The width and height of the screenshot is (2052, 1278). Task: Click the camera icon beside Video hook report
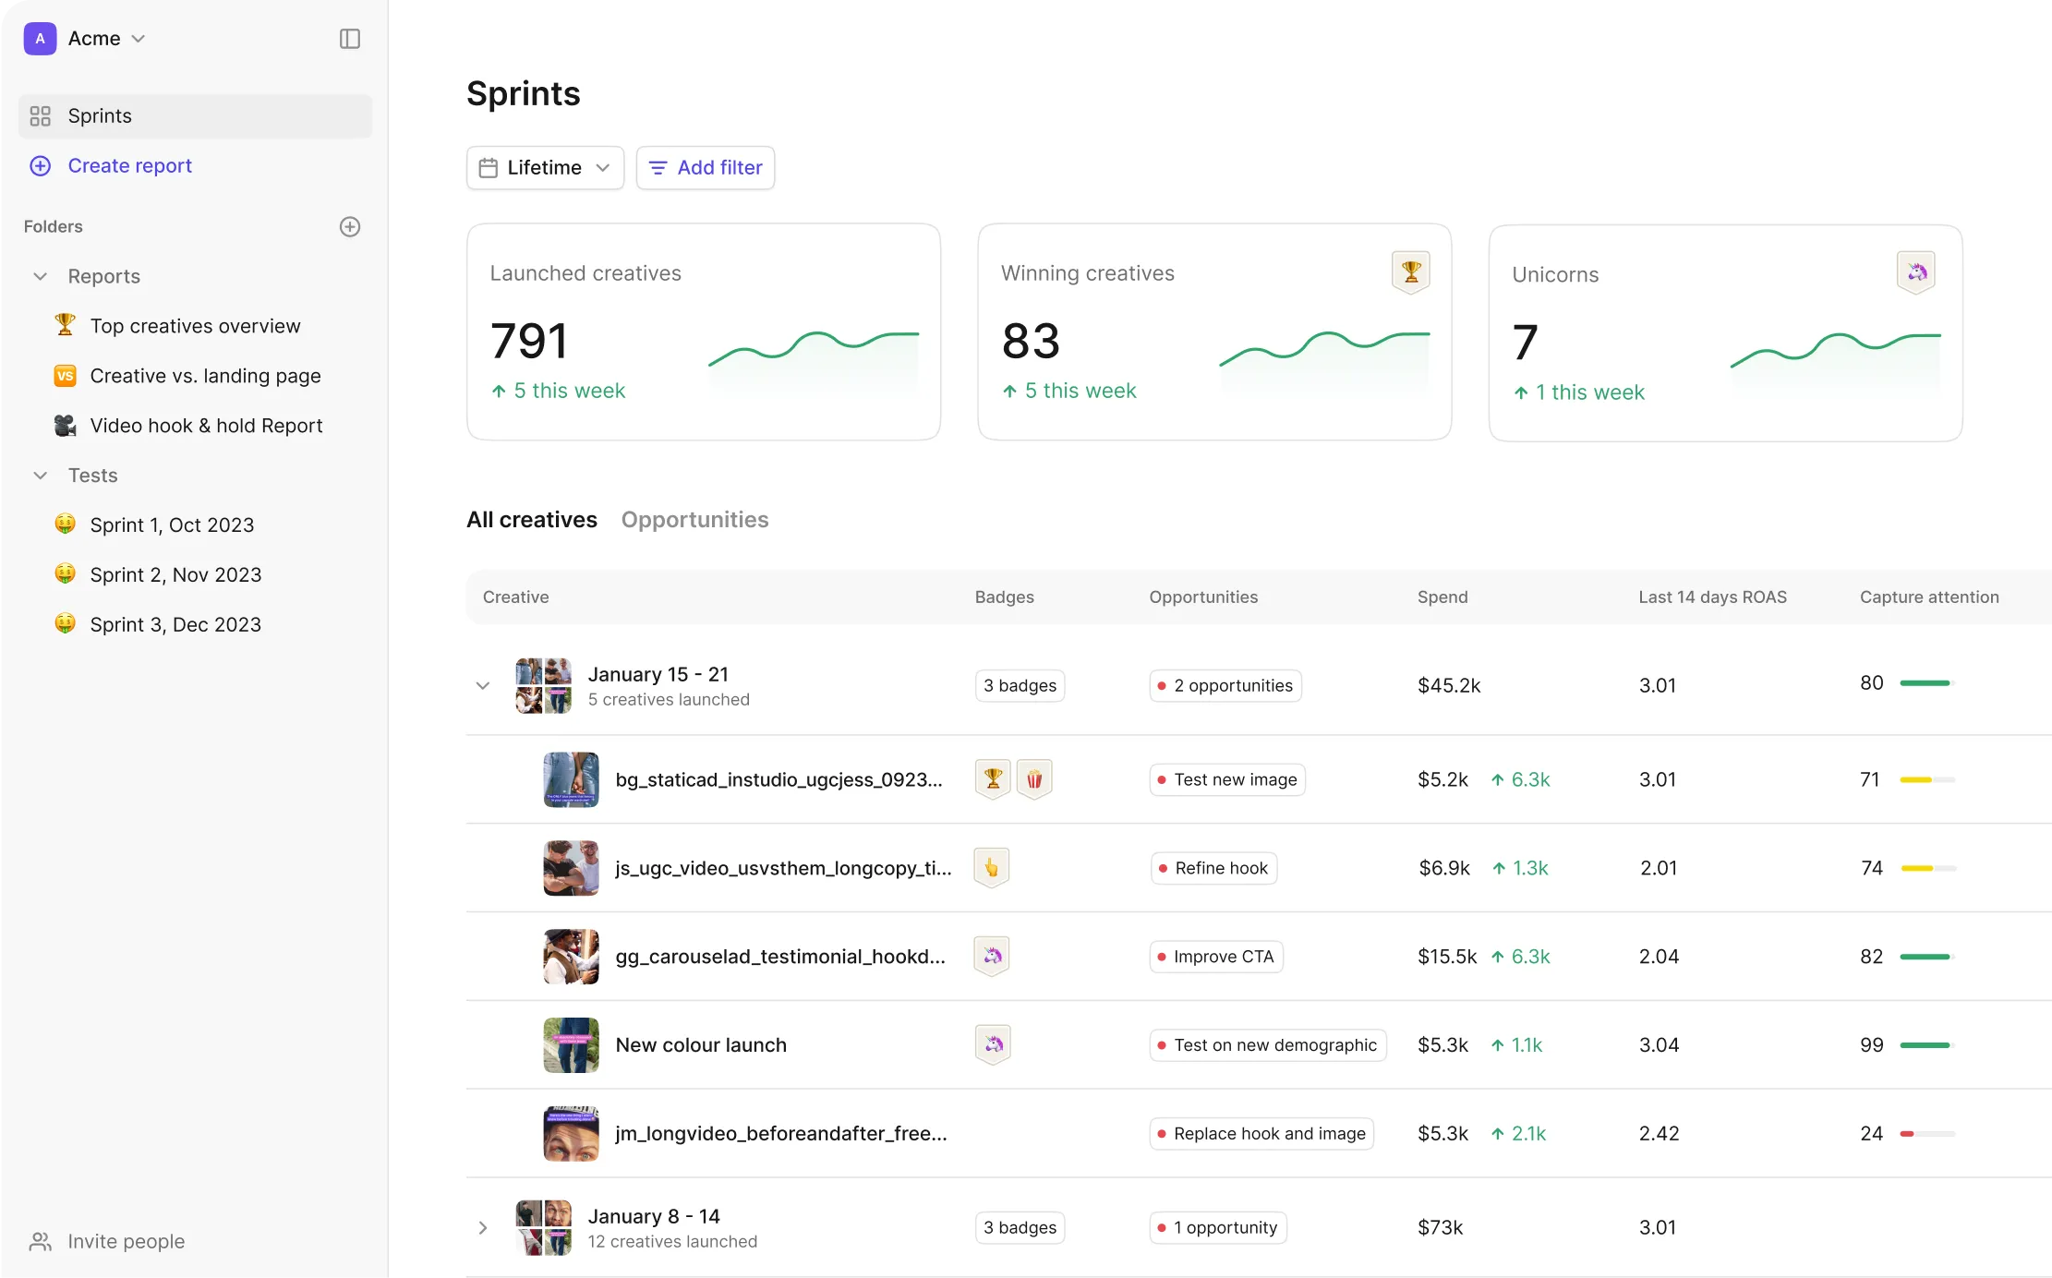[65, 426]
